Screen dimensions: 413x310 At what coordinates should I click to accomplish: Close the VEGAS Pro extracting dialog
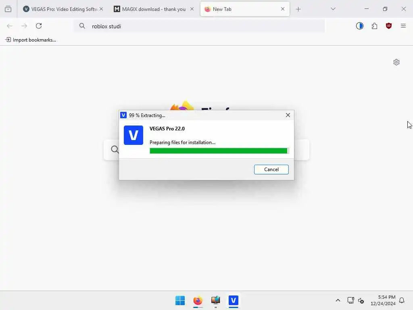[x=288, y=115]
